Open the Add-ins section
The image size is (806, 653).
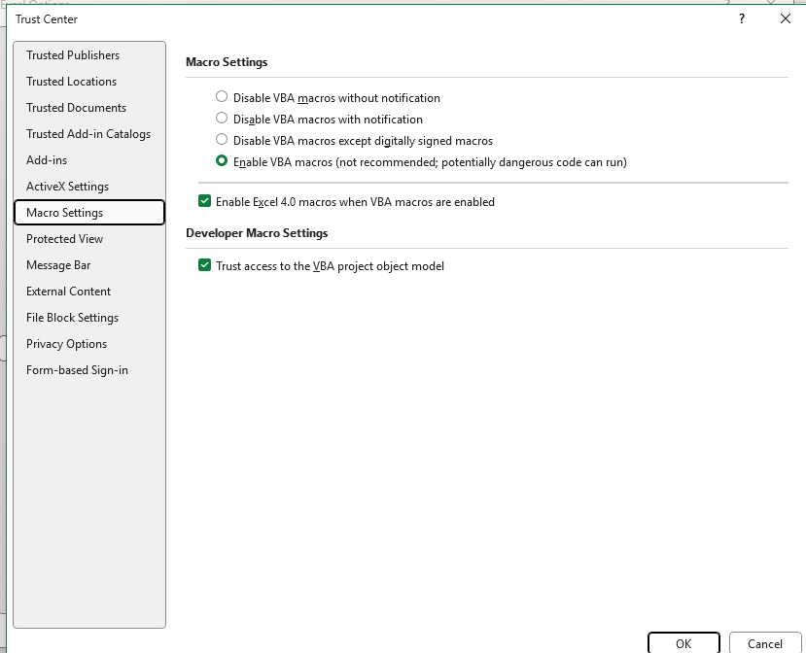(x=89, y=159)
